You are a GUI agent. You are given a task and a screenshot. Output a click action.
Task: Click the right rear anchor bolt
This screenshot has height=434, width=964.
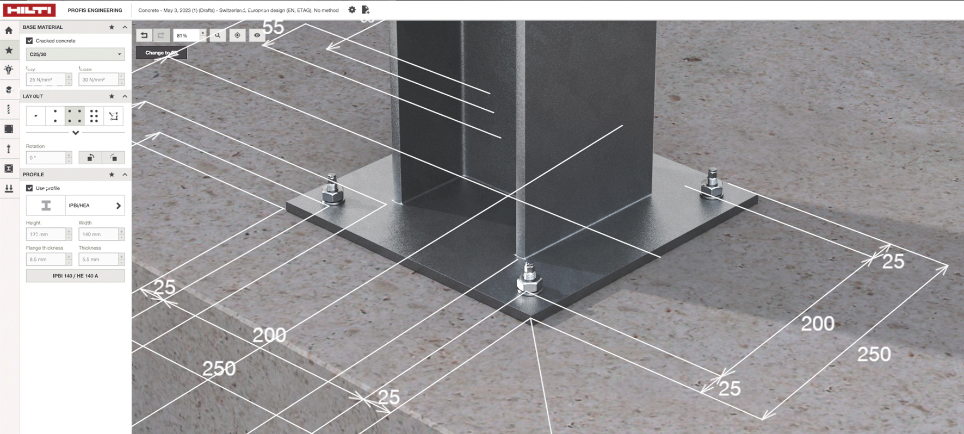tap(712, 184)
